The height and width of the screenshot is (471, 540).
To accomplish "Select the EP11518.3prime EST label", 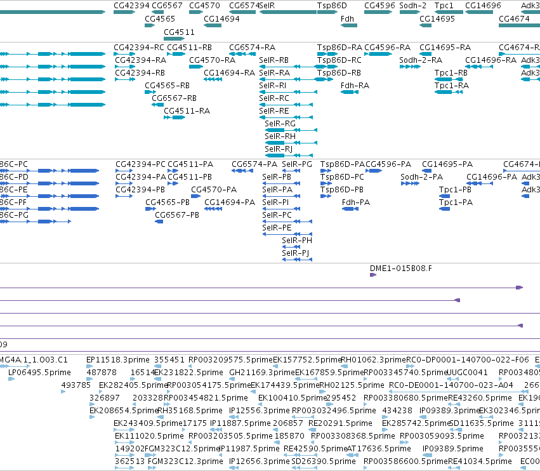I will point(118,360).
